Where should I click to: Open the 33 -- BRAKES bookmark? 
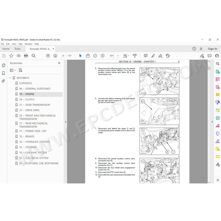pyautogui.click(x=27, y=136)
